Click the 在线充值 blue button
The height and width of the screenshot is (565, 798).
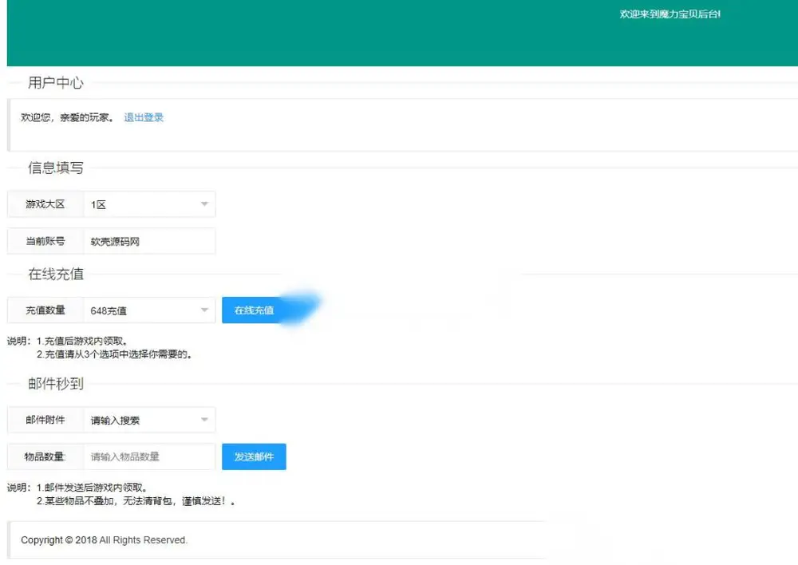coord(254,310)
